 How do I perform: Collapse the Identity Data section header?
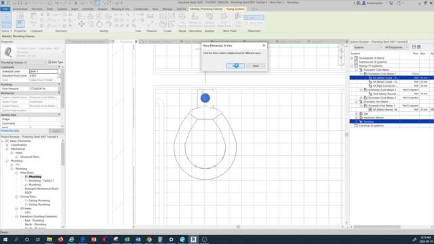59,115
